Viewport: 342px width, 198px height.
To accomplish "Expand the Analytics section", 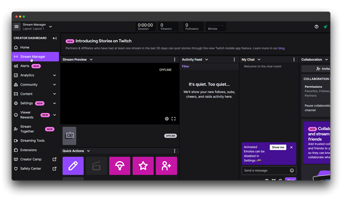I will pyautogui.click(x=54, y=75).
